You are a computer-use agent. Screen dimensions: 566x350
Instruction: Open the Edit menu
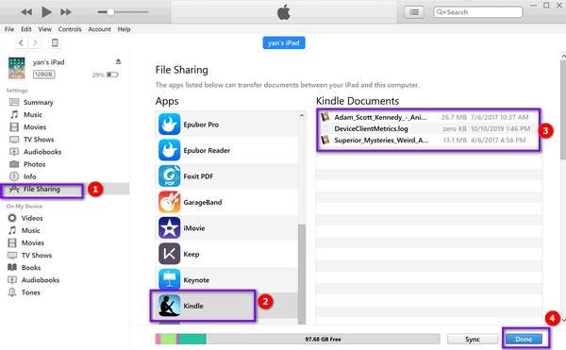(x=26, y=29)
